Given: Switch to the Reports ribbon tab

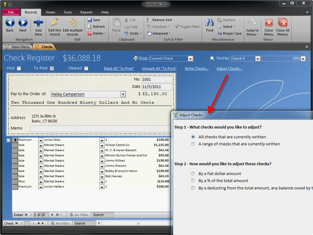Looking at the screenshot, I should click(86, 12).
